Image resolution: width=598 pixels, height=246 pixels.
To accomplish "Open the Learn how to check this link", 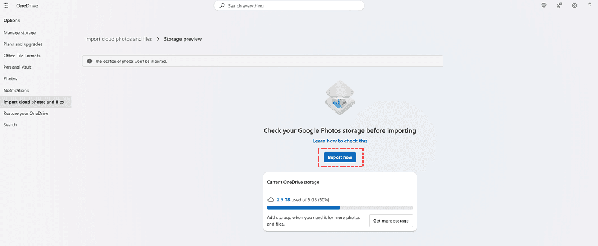I will tap(340, 141).
